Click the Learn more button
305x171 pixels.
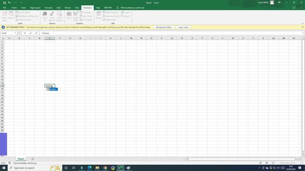click(183, 28)
